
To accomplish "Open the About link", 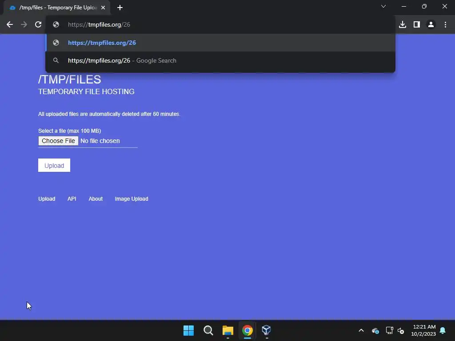I will (96, 199).
